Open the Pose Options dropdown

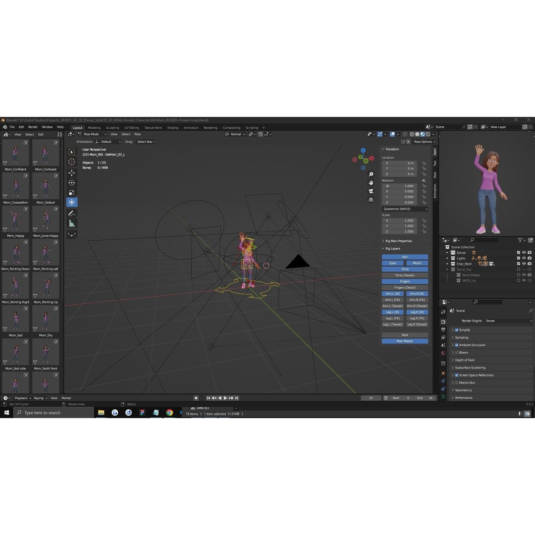tap(425, 142)
